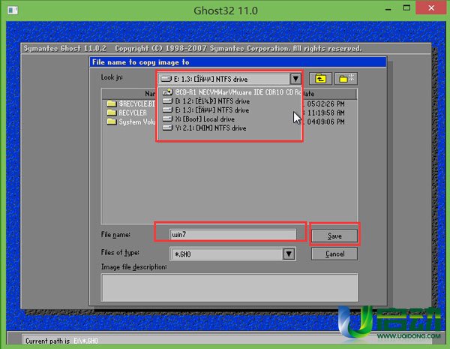
Task: Click the Image file description text area
Action: point(229,287)
